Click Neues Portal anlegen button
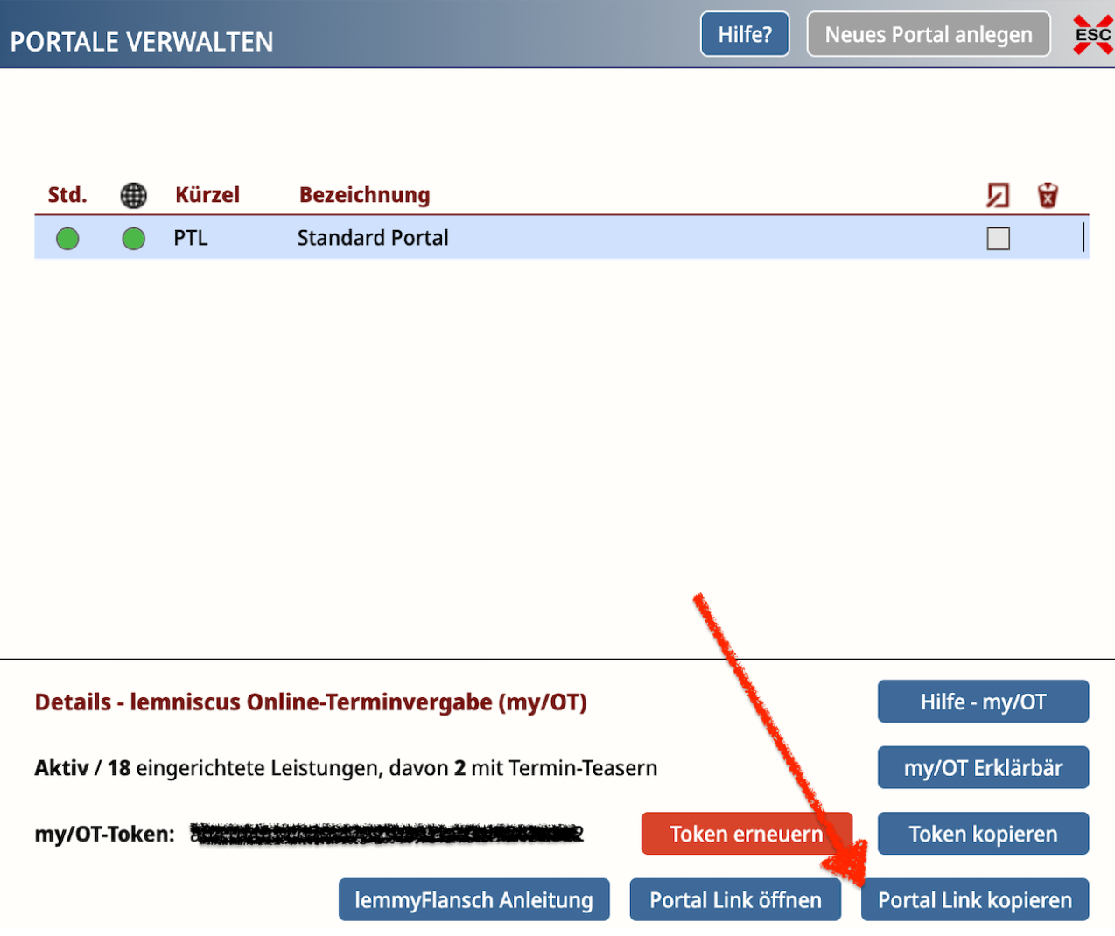The width and height of the screenshot is (1115, 936). [x=928, y=34]
